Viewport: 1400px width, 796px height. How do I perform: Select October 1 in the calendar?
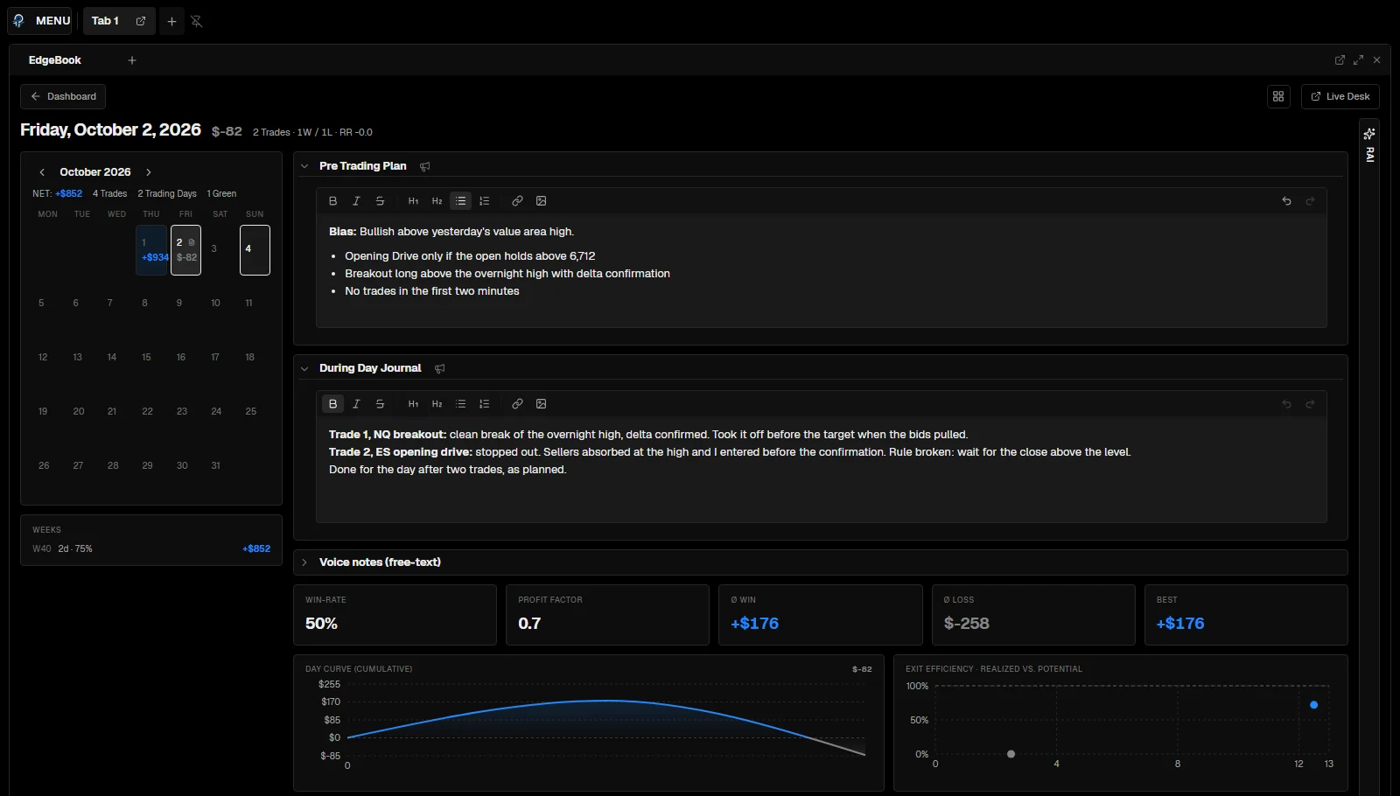coord(151,250)
